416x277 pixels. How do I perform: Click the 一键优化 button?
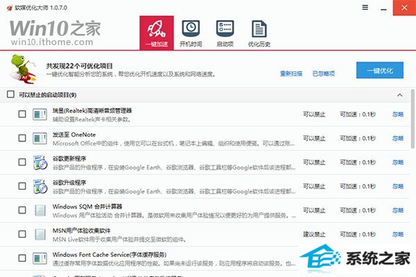point(380,70)
